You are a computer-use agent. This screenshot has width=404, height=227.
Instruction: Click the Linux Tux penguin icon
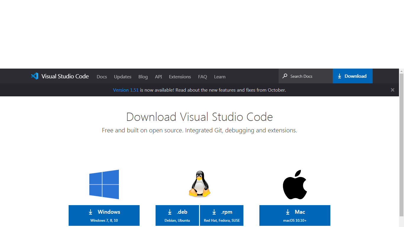click(200, 184)
